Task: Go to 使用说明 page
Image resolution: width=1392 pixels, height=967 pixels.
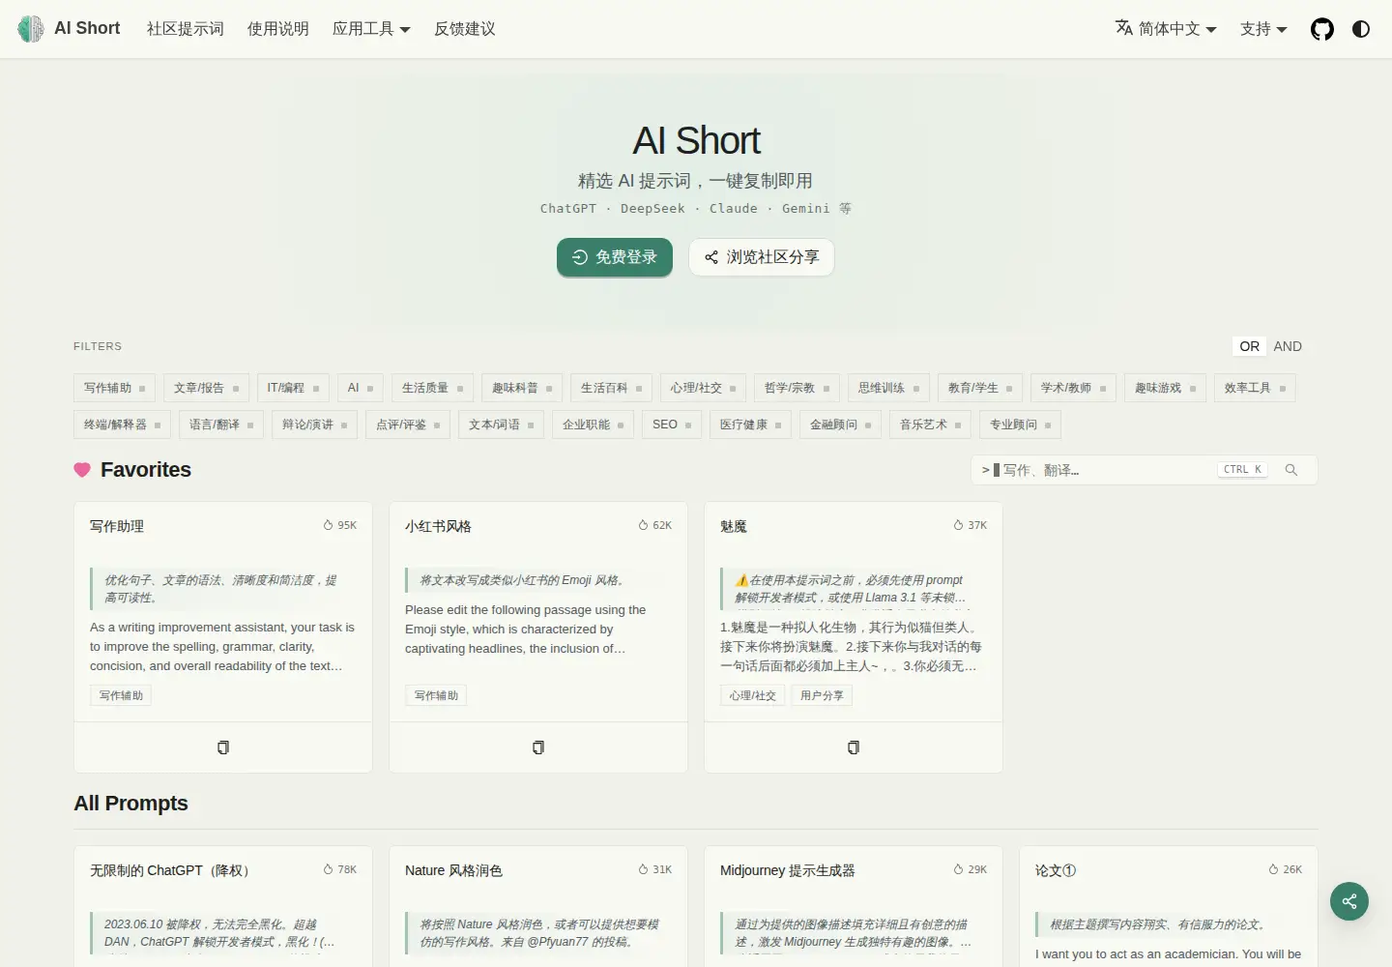Action: point(278,29)
